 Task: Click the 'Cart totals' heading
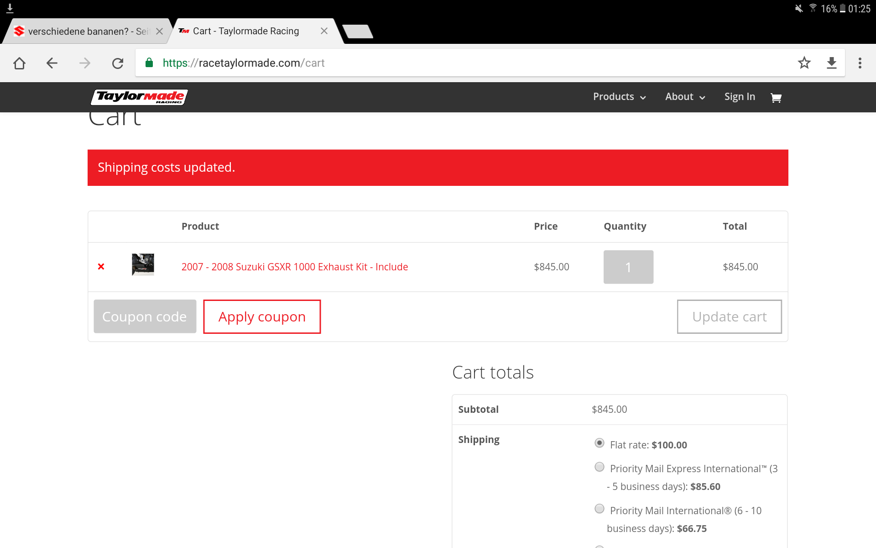pyautogui.click(x=493, y=372)
